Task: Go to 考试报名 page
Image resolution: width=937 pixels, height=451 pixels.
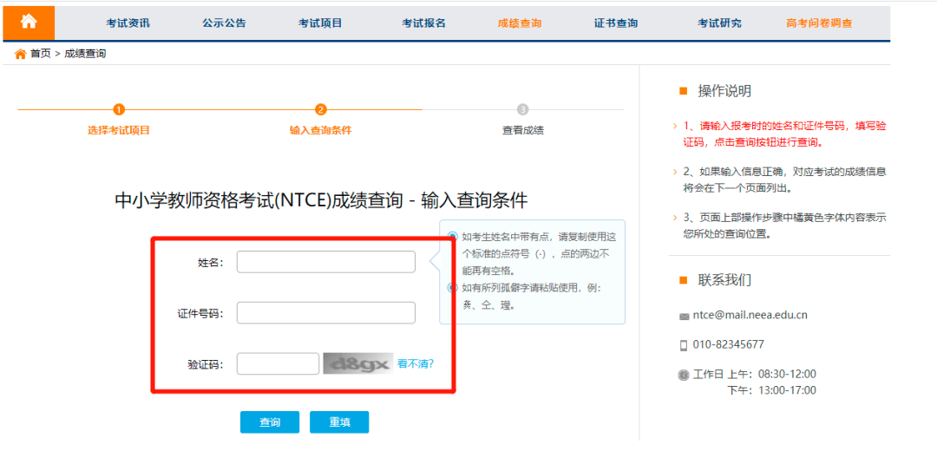Action: pos(423,23)
